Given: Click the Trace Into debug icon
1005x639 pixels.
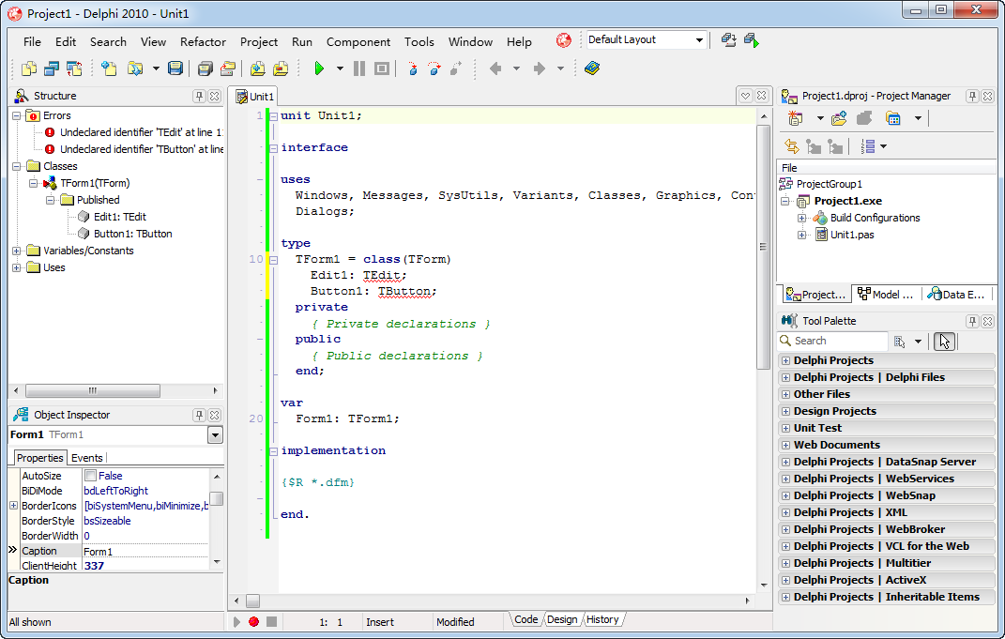Looking at the screenshot, I should [413, 68].
